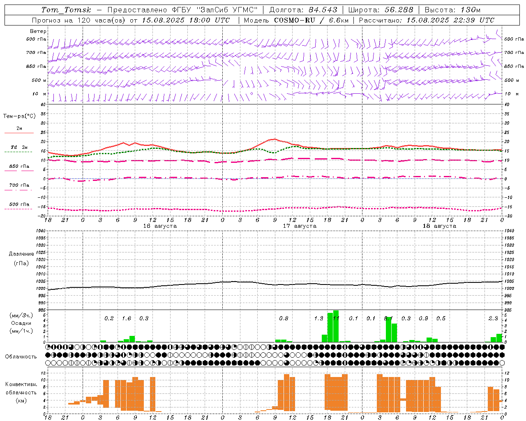
Task: Click the 0.2 precipitation total value
Action: (109, 318)
